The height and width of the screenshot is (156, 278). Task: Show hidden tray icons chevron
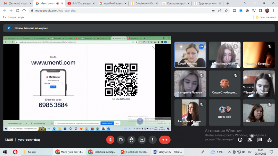coord(229,152)
